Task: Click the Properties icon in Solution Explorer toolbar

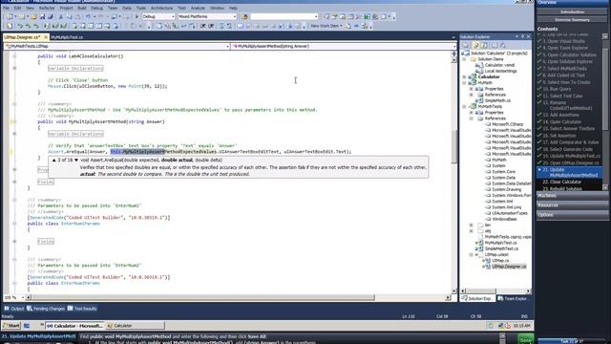Action: (465, 45)
